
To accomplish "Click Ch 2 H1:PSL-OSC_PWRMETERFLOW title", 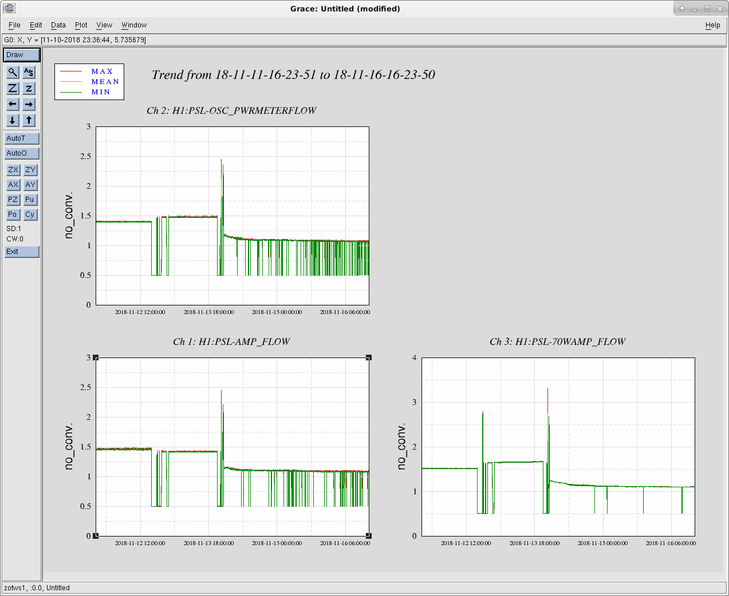I will (x=231, y=110).
